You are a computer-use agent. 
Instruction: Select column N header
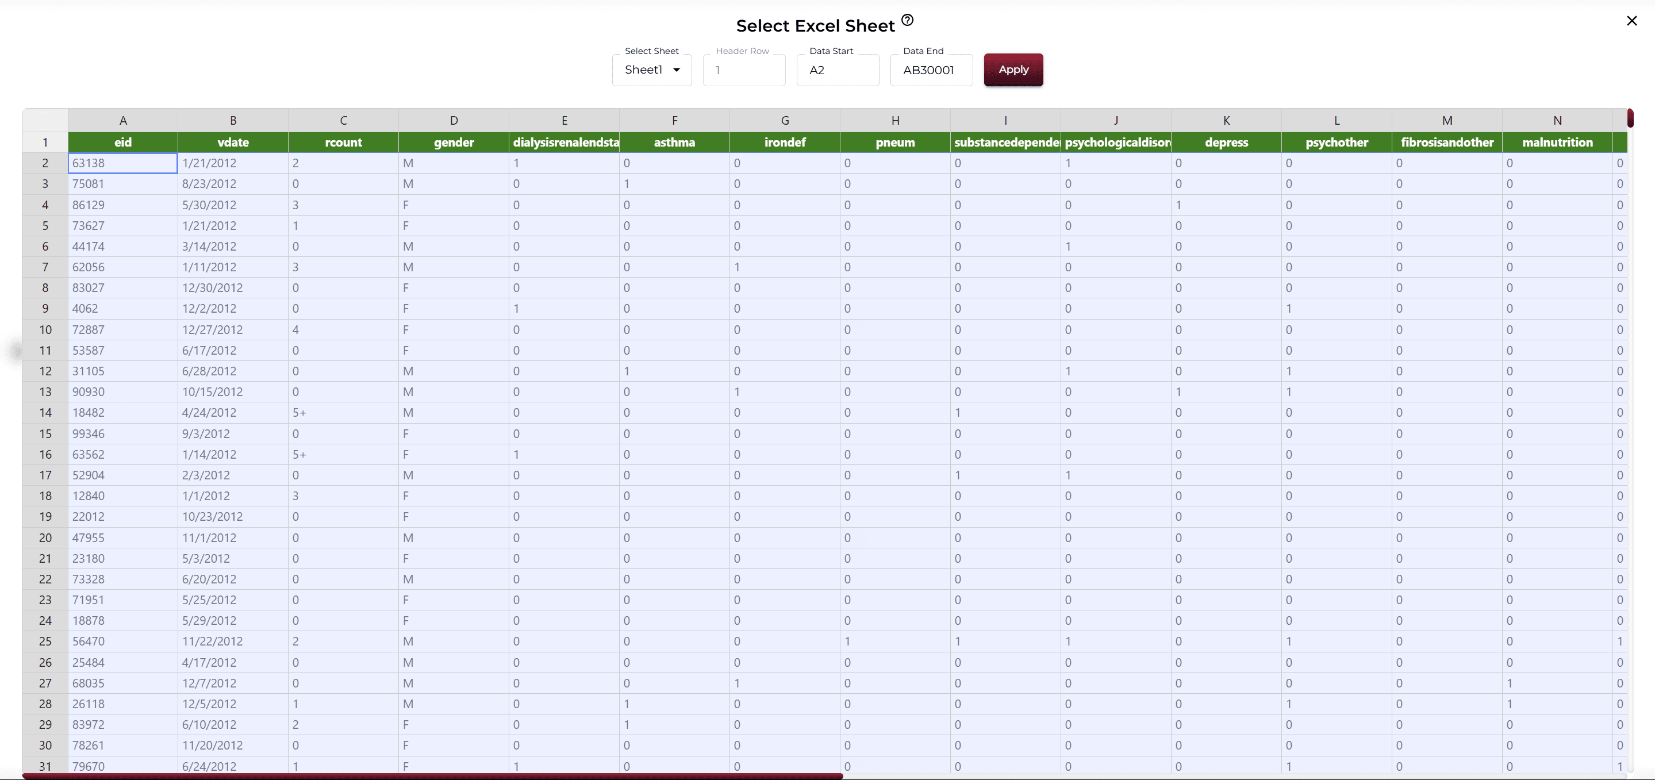1557,120
